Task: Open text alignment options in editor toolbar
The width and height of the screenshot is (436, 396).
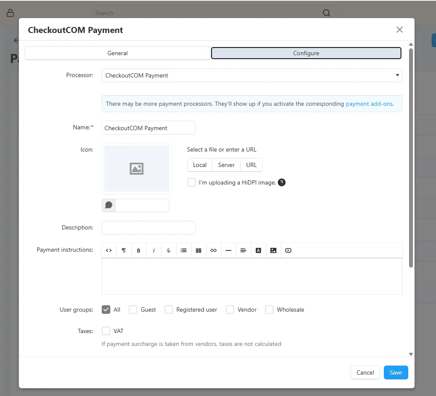Action: click(x=243, y=250)
